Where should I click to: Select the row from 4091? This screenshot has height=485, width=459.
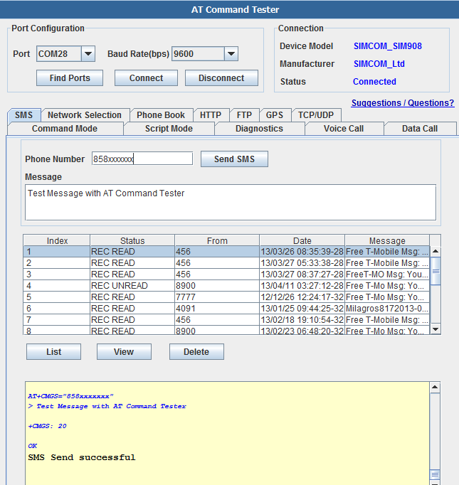[226, 309]
